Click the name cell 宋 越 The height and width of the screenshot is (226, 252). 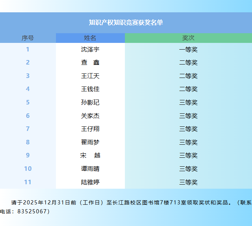90,156
